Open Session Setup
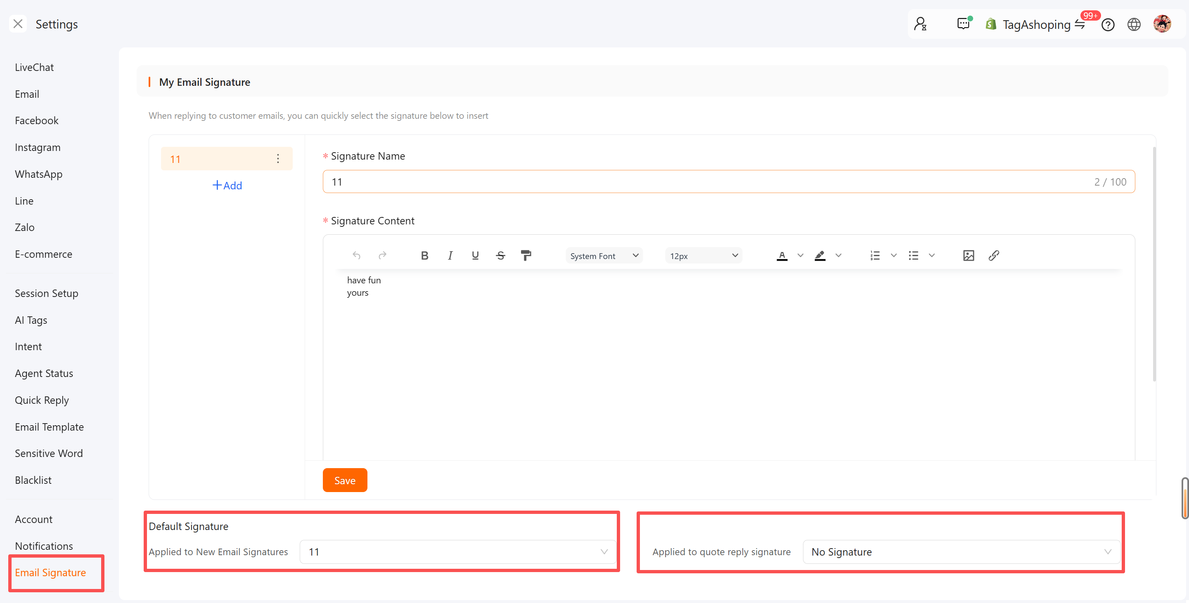 click(x=46, y=293)
